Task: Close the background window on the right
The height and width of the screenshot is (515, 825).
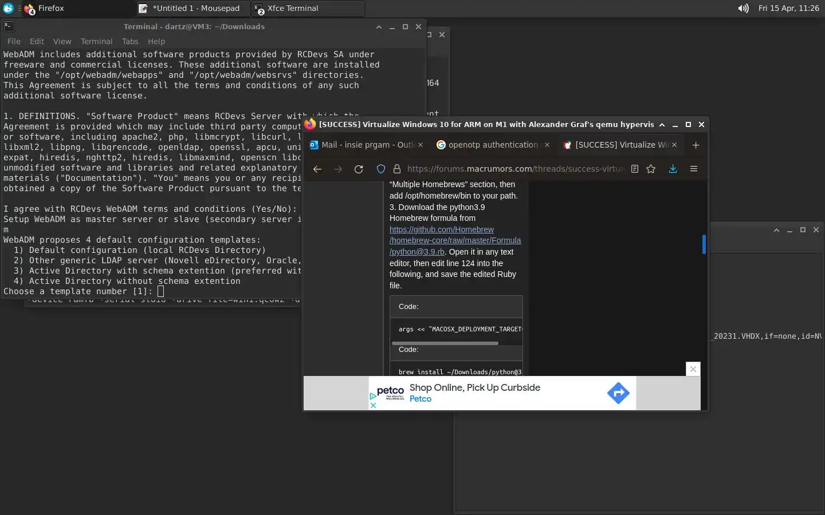Action: click(x=816, y=230)
